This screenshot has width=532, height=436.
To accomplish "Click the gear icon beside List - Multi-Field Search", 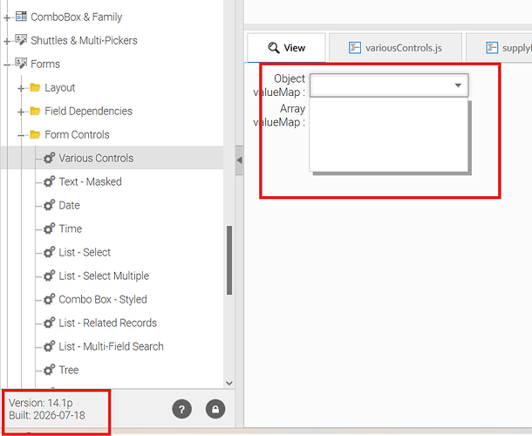I will click(49, 346).
